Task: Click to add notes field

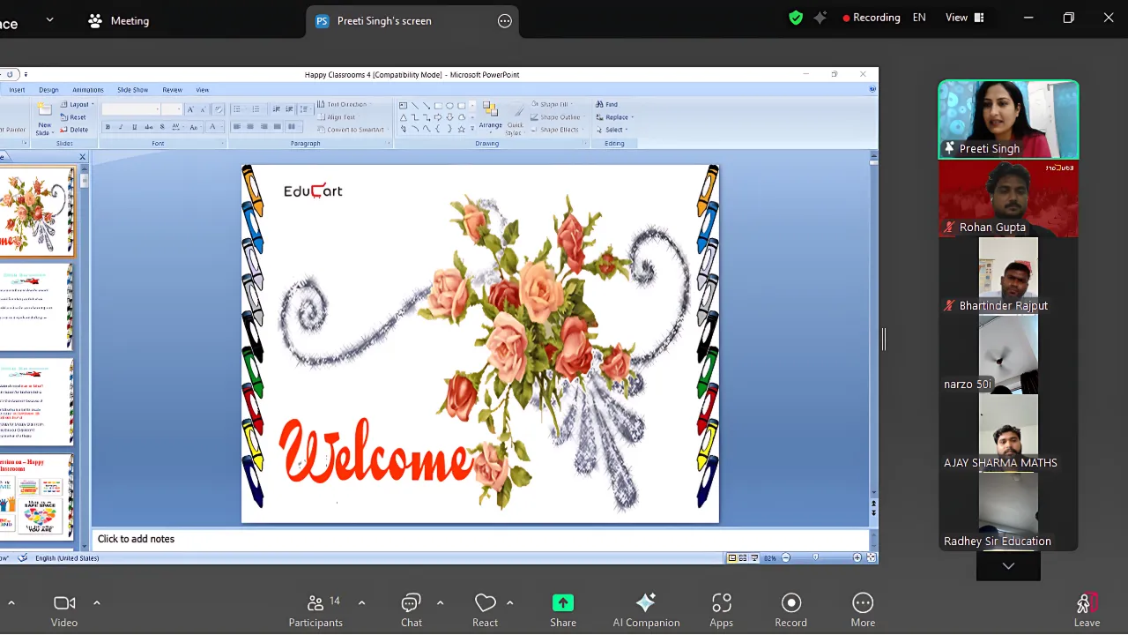Action: click(x=480, y=539)
